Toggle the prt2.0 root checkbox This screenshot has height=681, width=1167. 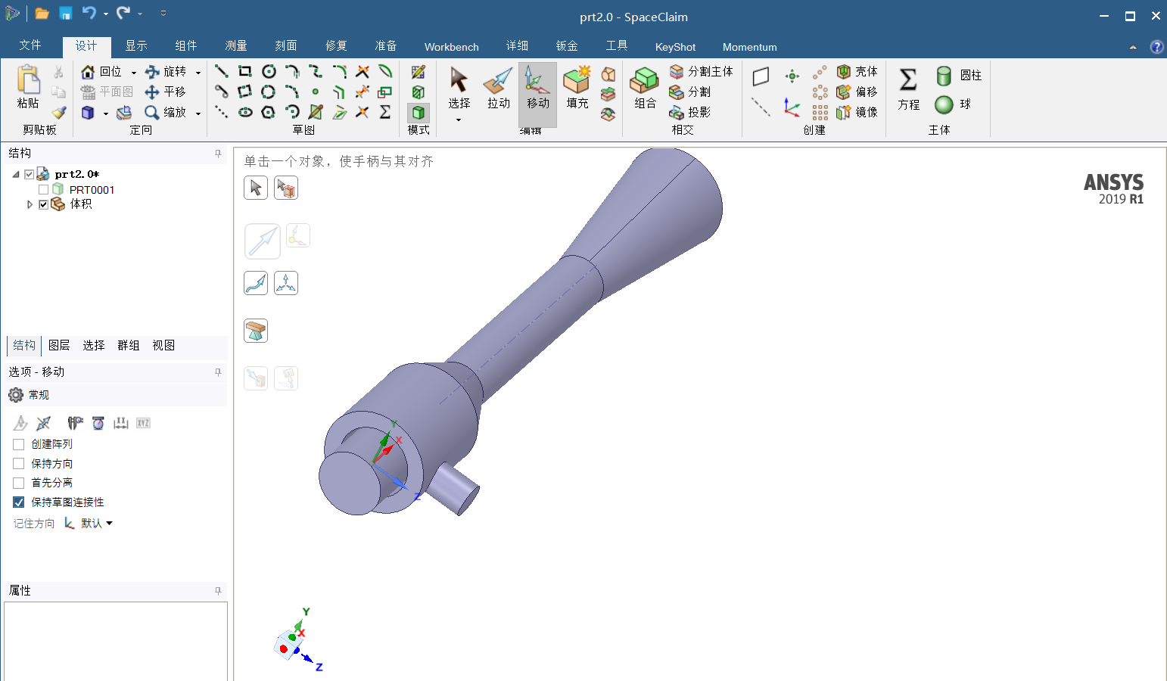29,174
